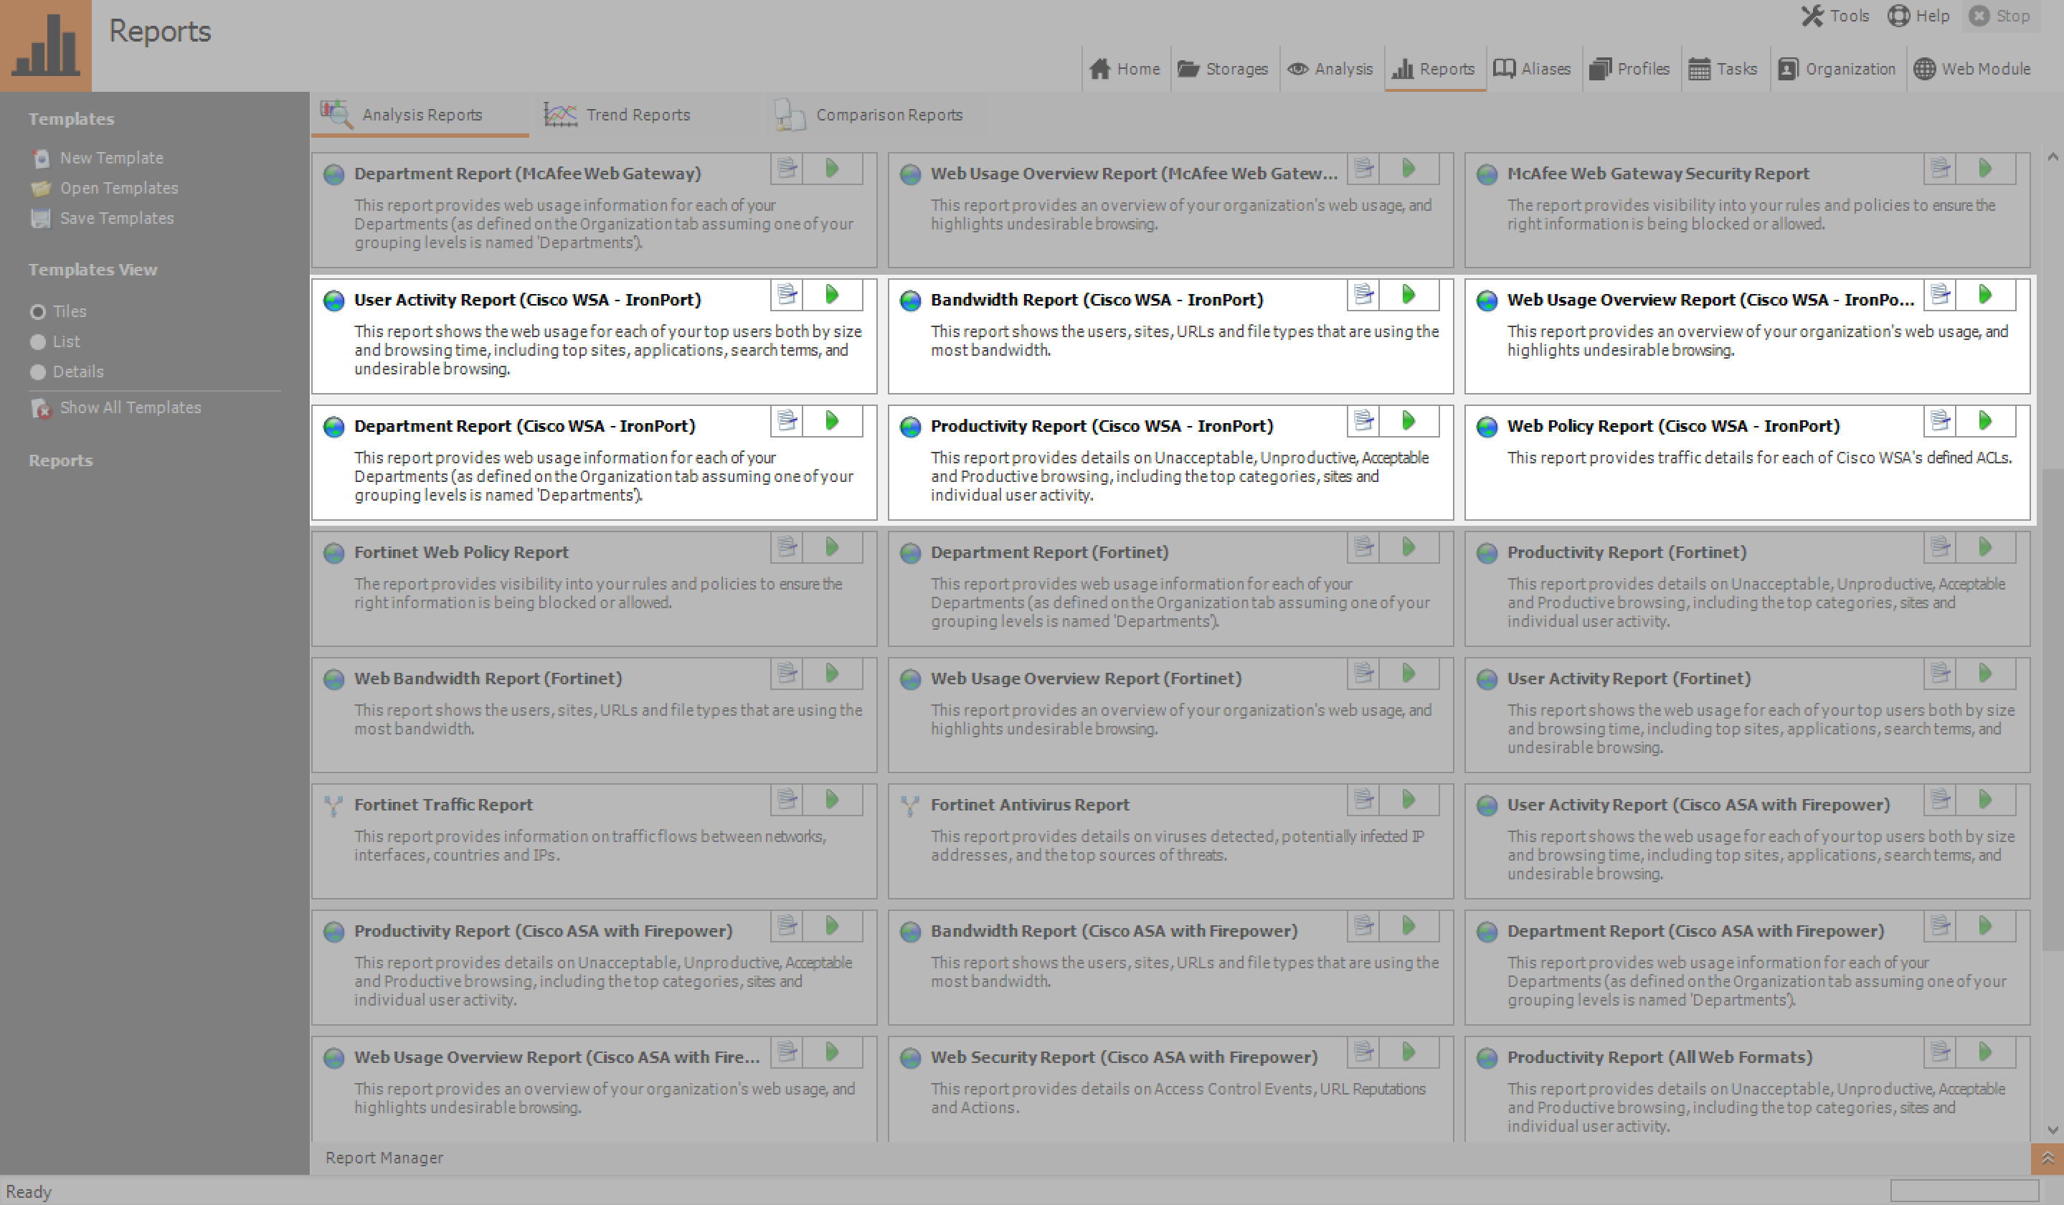Run the Bandwidth Report (Cisco ASA with Firepower)
Screen dimensions: 2064x1205
pyautogui.click(x=1409, y=926)
